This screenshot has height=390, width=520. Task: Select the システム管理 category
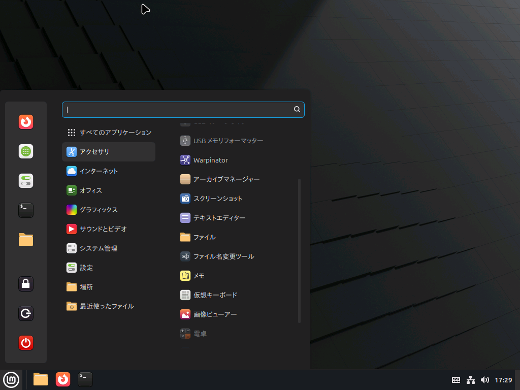click(x=98, y=248)
